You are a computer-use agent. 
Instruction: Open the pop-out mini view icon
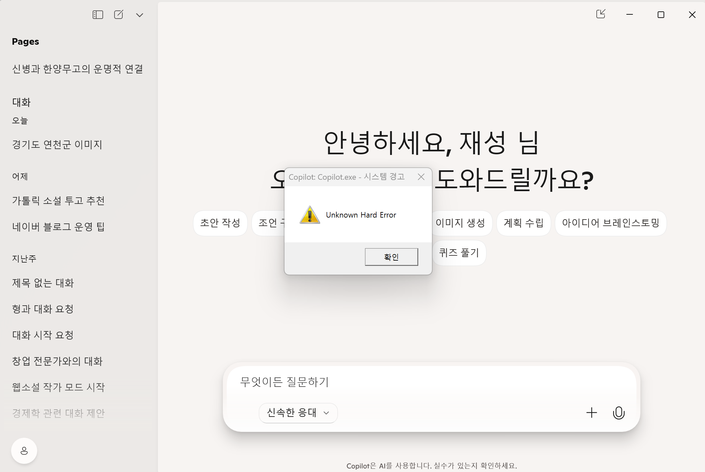pos(601,14)
